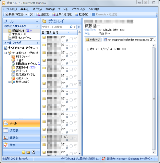Open the RSS フィード folder
Viewport: 160px width, 163px height.
[x=20, y=57]
